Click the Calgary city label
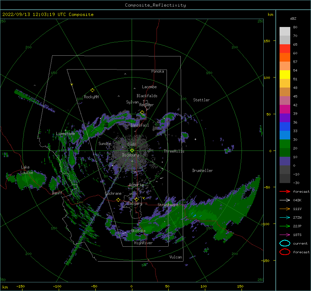Screen dimensions: 311x291 pos(135,203)
